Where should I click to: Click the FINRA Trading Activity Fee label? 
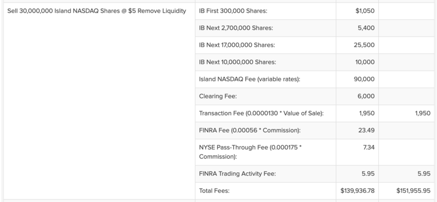tap(237, 173)
